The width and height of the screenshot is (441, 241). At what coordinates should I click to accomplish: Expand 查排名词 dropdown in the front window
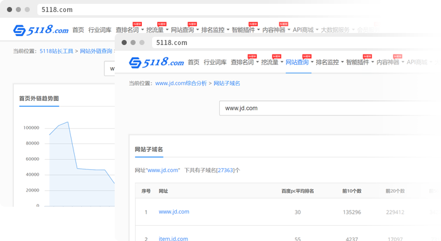coord(245,62)
